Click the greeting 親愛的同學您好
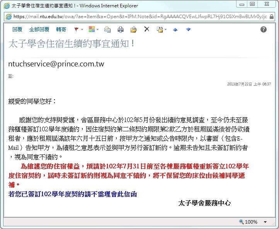 (x=32, y=101)
